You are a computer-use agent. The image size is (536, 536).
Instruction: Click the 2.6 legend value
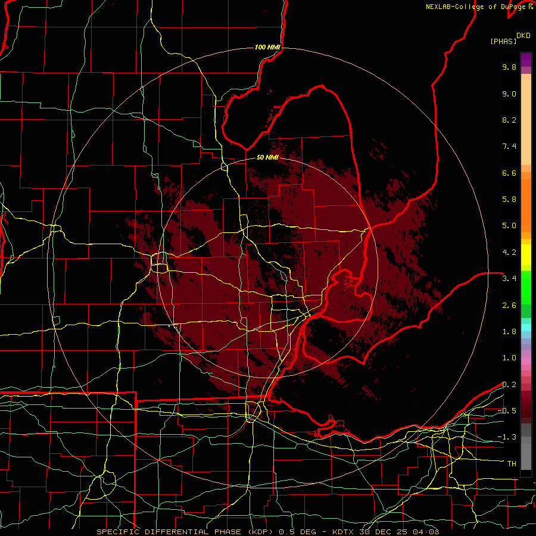(x=509, y=306)
